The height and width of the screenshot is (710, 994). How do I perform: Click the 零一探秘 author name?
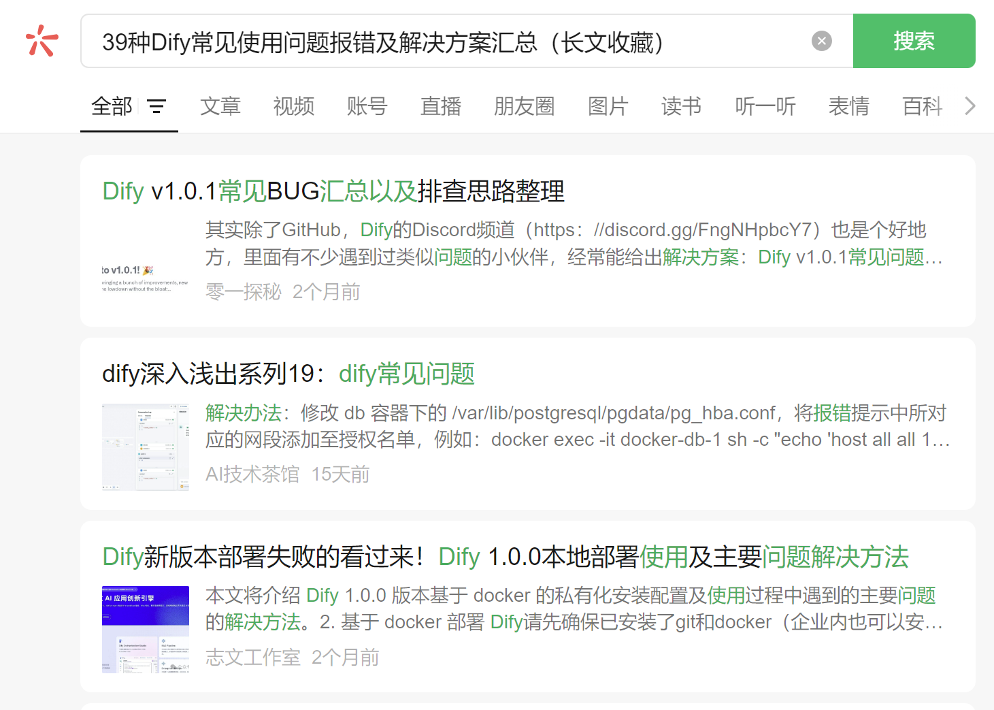[x=244, y=292]
